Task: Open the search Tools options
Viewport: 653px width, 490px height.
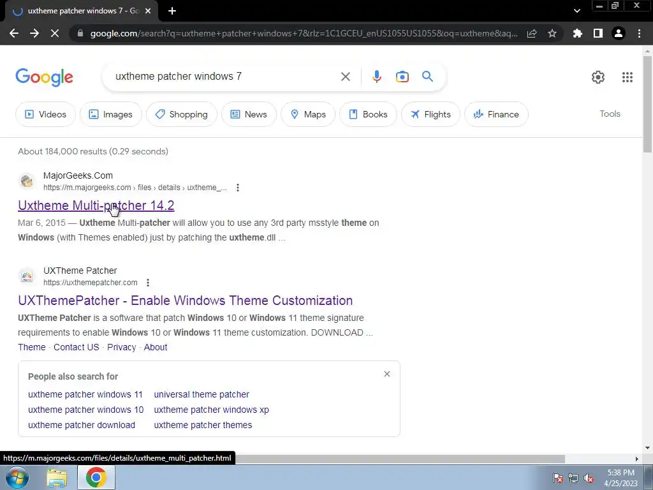Action: coord(610,114)
